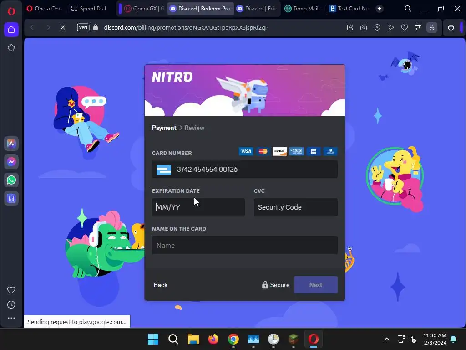466x350 pixels.
Task: Open Easy Setup sliders icon
Action: point(418,27)
